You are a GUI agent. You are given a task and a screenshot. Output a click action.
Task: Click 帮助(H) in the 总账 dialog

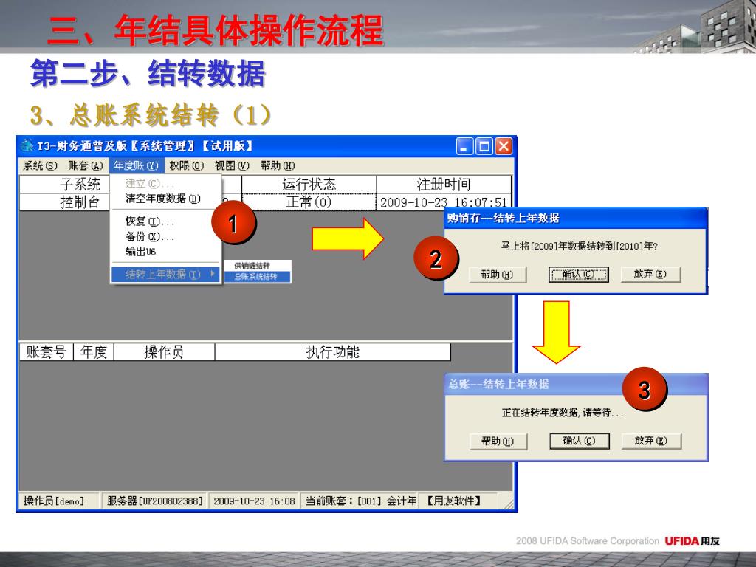498,441
